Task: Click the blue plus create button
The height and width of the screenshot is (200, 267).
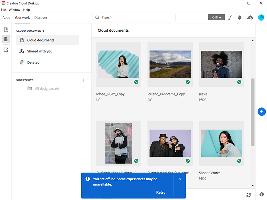Action: pyautogui.click(x=262, y=112)
